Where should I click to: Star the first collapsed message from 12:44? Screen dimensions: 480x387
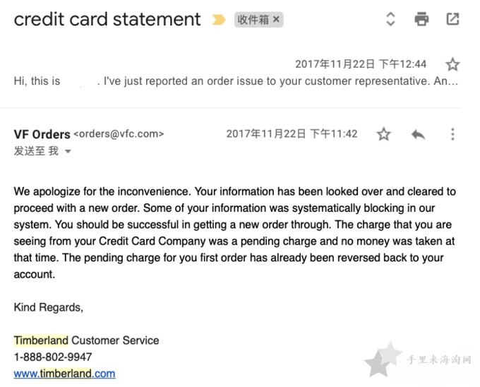(452, 64)
